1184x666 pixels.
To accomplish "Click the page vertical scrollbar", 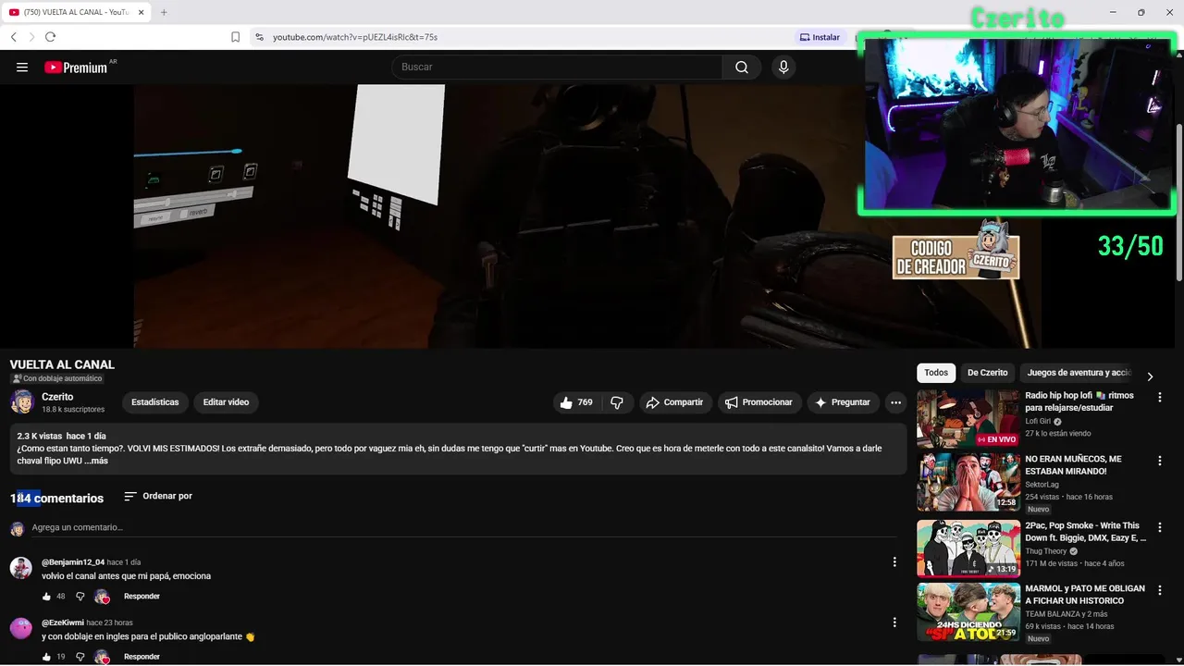I will click(x=1179, y=203).
